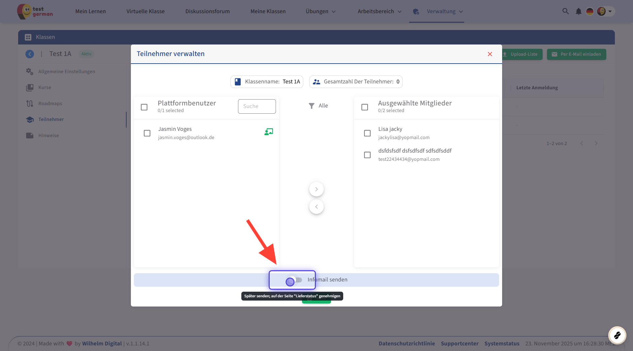633x351 pixels.
Task: Open the notifications bell
Action: [x=578, y=12]
